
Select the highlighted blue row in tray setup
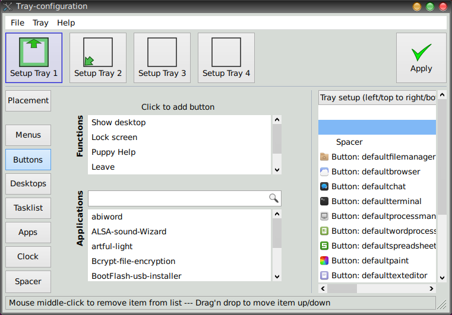(x=377, y=128)
